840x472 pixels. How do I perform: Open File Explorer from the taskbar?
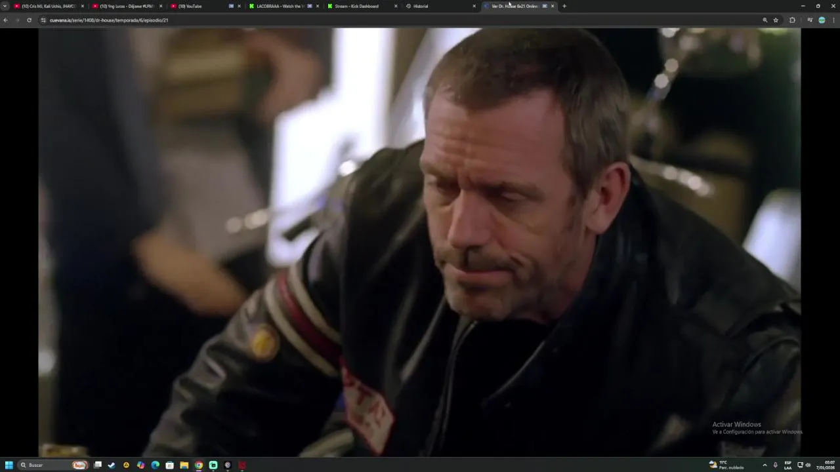pos(184,465)
